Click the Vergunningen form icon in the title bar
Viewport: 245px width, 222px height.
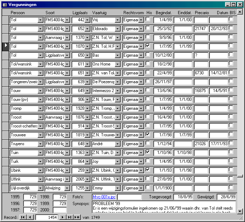point(5,5)
